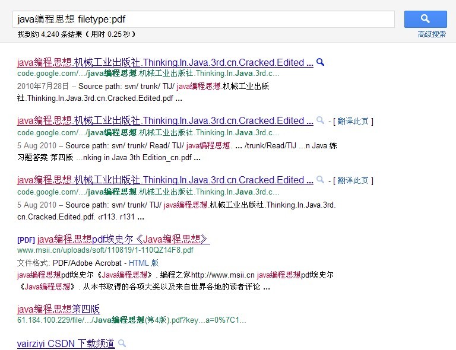The image size is (456, 350).
Task: Open the first Thinking.In.Java result title
Action: coord(165,62)
